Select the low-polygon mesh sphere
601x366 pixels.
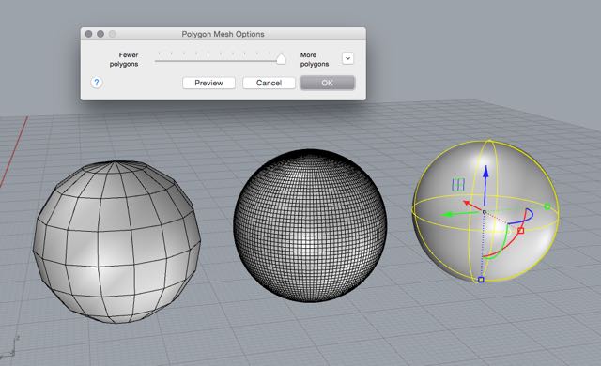pyautogui.click(x=116, y=241)
